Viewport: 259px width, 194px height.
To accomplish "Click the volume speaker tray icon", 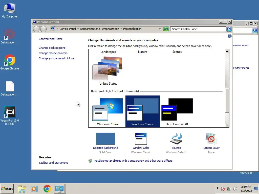I will 235,188.
